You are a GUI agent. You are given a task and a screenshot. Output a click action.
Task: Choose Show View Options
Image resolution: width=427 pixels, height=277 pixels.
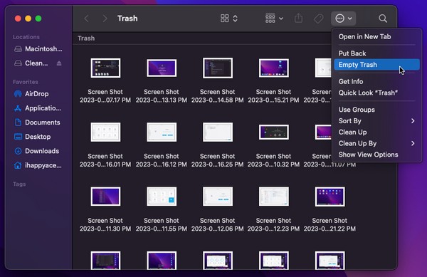point(377,155)
